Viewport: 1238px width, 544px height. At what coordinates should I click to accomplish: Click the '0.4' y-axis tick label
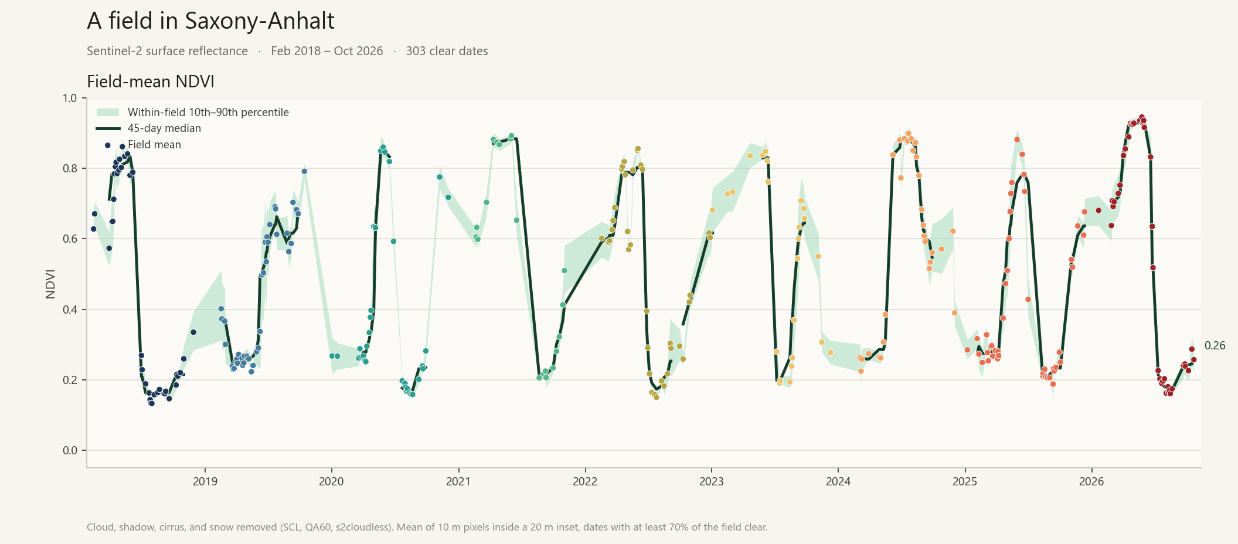(70, 310)
